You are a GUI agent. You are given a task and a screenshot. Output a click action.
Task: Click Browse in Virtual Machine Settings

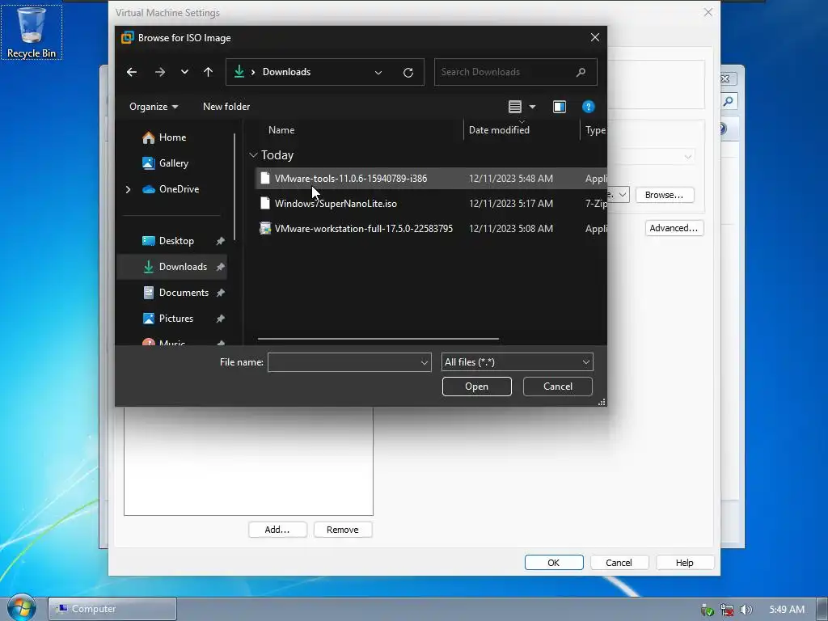coord(665,195)
